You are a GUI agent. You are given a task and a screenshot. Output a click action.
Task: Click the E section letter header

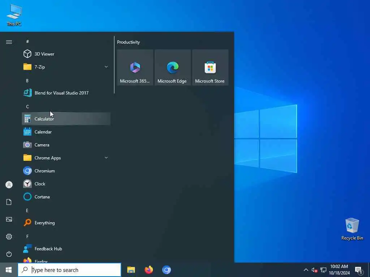coord(27,210)
